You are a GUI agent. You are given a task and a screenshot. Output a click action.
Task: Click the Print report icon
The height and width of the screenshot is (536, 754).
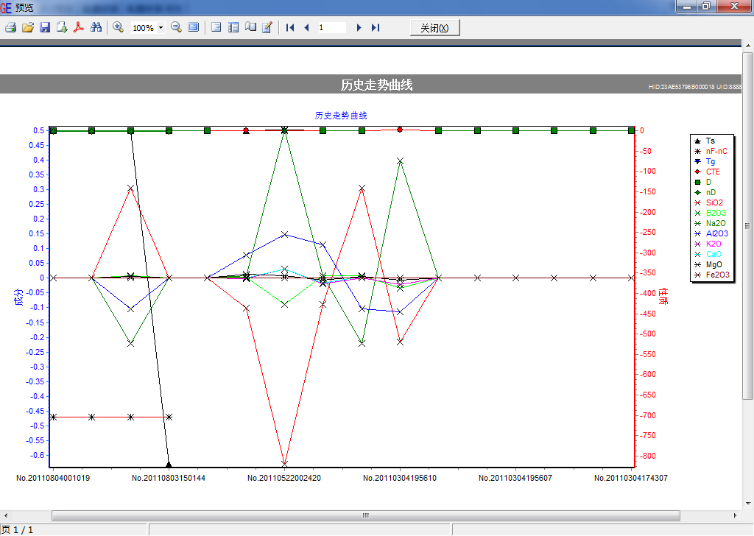coord(10,27)
